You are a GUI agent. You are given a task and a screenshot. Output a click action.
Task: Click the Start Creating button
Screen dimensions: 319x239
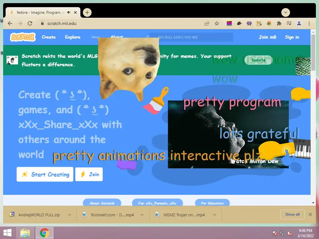pyautogui.click(x=45, y=174)
